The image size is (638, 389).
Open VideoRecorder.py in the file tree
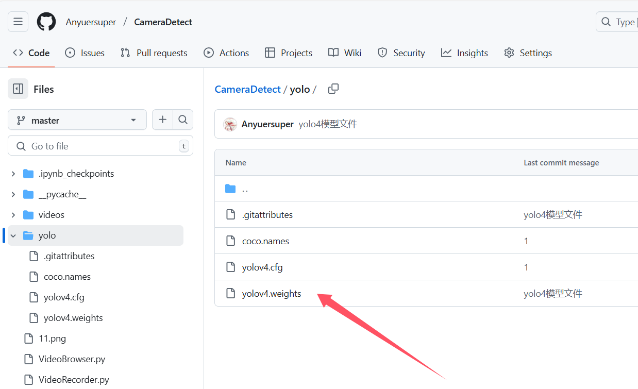[74, 380]
